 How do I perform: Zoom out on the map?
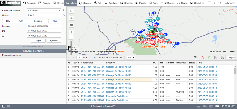tap(71, 37)
